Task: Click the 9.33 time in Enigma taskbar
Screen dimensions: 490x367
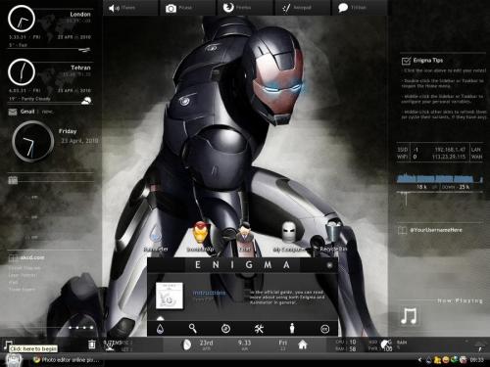Action: (244, 343)
